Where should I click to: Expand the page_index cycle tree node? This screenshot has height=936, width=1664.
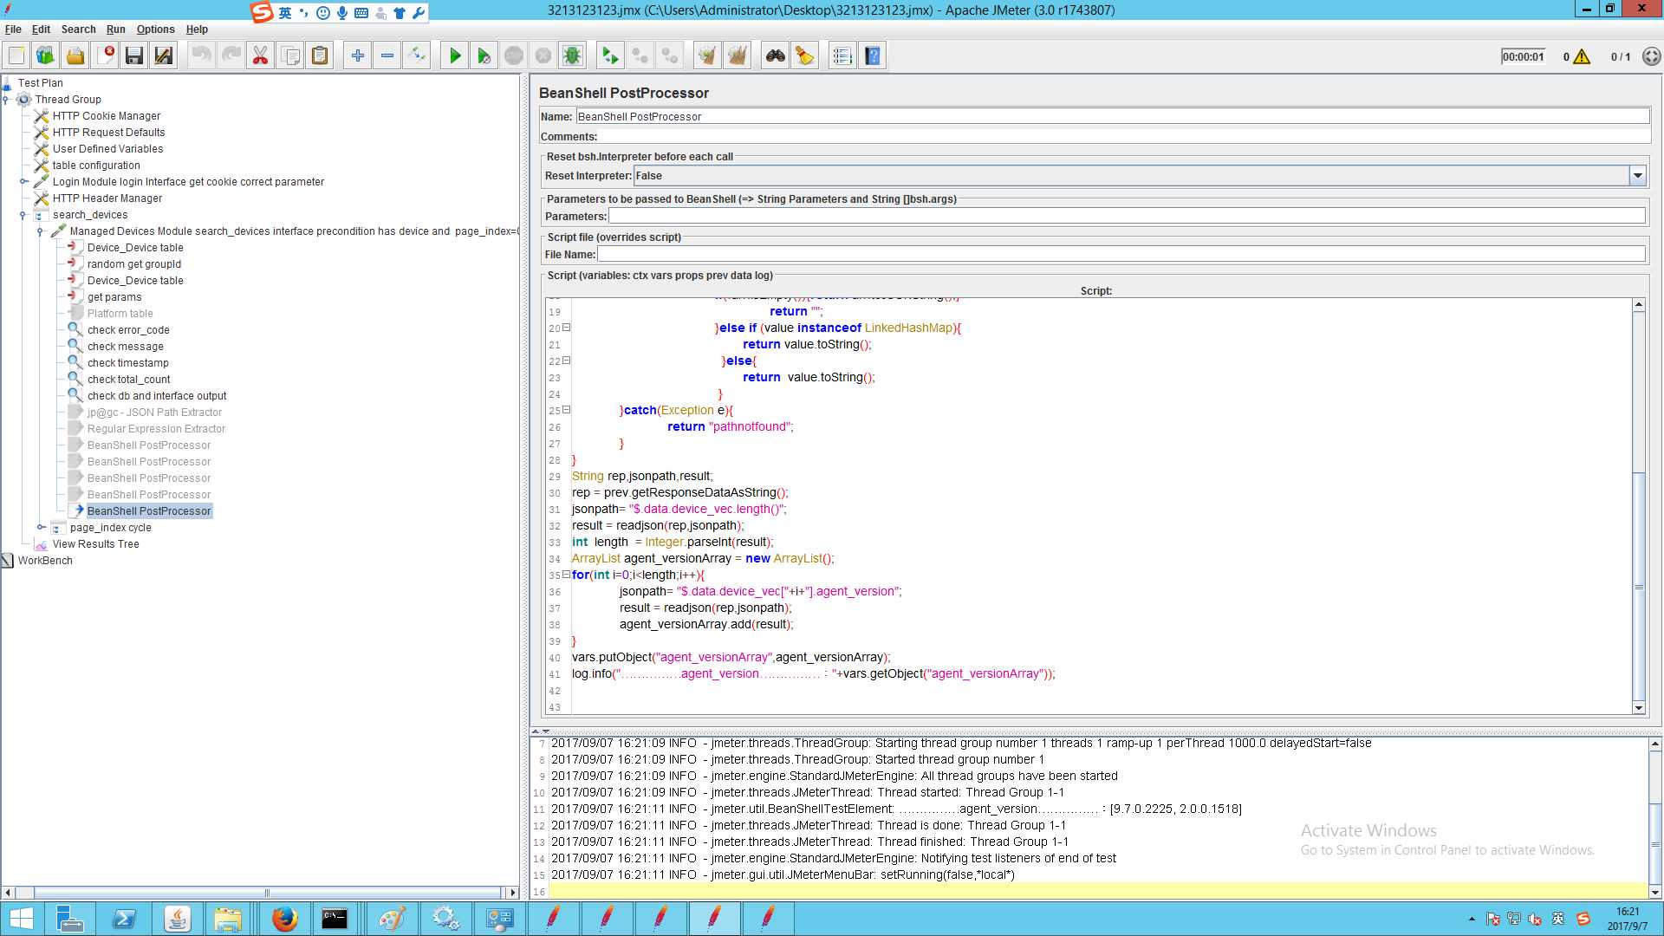point(41,527)
